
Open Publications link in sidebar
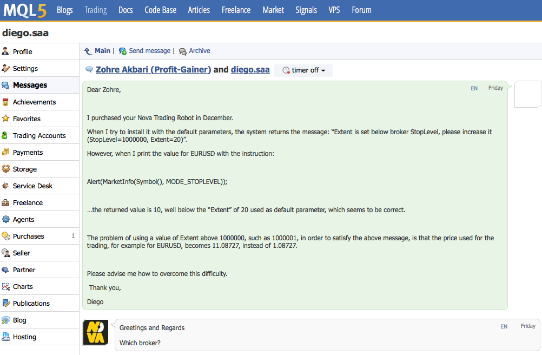pyautogui.click(x=31, y=303)
